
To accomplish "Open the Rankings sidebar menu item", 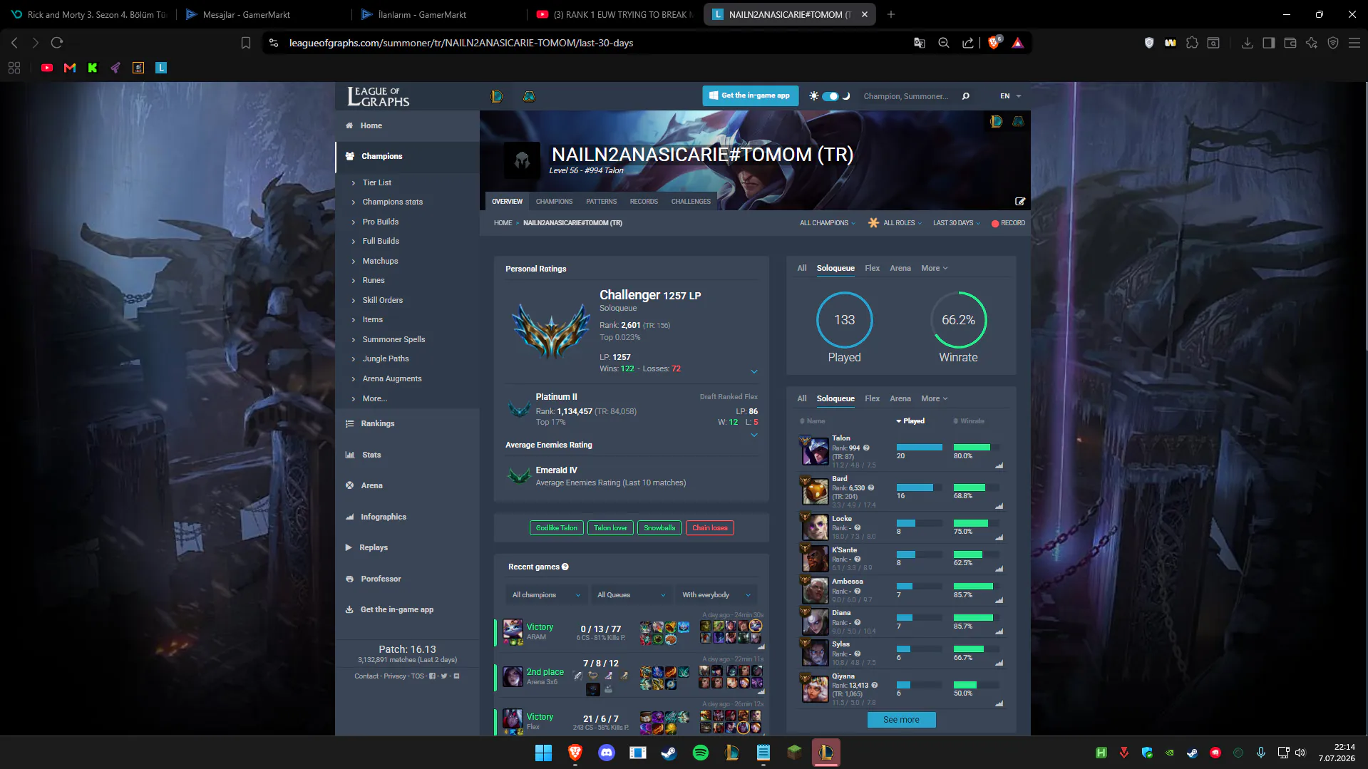I will point(377,423).
